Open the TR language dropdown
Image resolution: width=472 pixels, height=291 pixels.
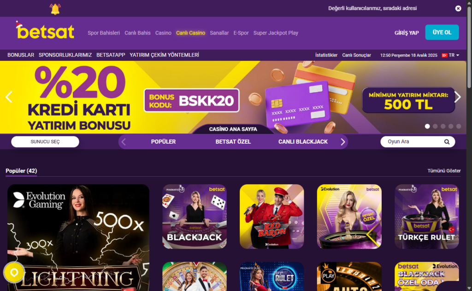451,55
